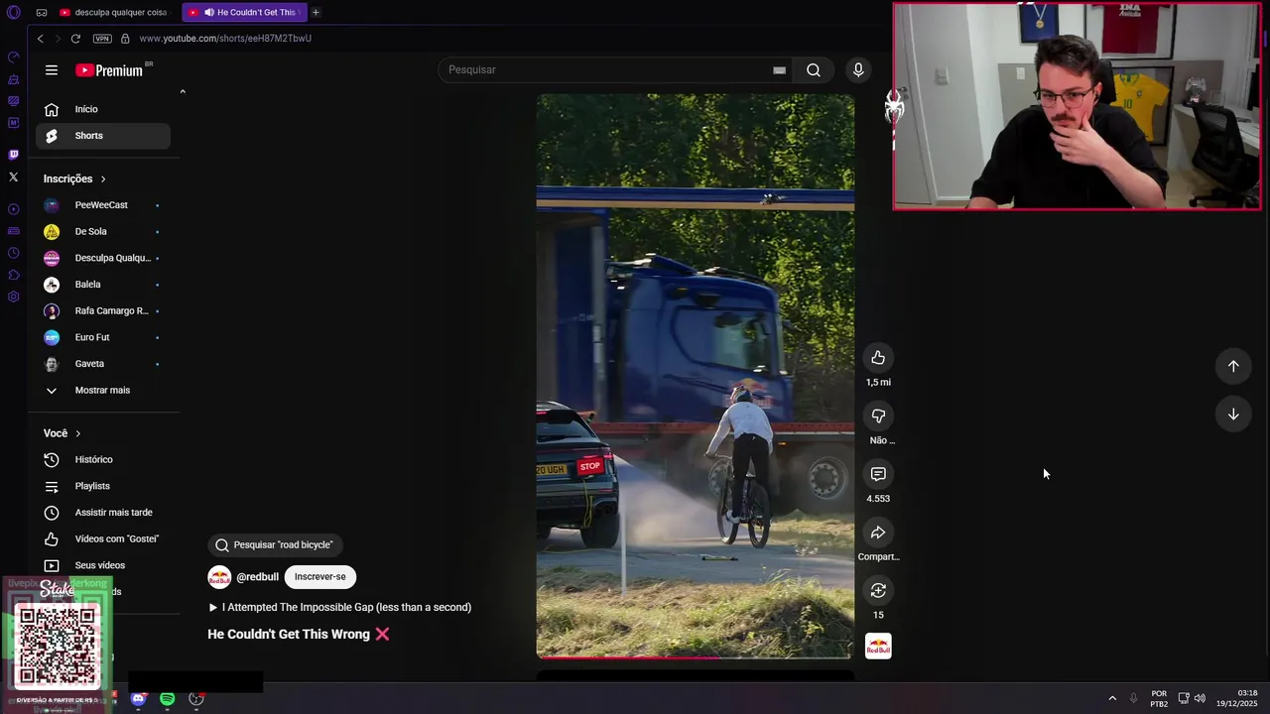Open OBS Studio from taskbar
Viewport: 1270px width, 714px height.
click(x=196, y=699)
